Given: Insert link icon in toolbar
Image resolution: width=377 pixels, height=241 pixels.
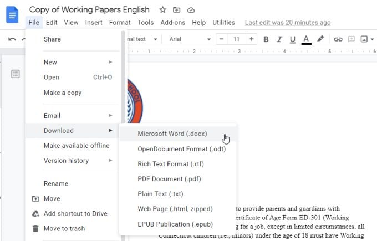Looking at the screenshot, I should (338, 39).
